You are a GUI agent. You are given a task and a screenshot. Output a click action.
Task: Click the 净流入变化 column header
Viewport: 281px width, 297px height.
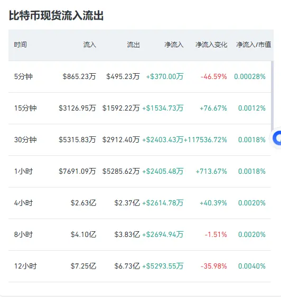tap(211, 45)
